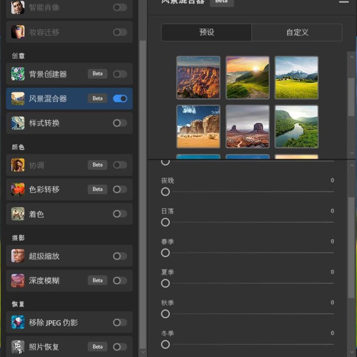Disable the 风景混合器 switch
Screen dimensions: 357x357
(120, 98)
